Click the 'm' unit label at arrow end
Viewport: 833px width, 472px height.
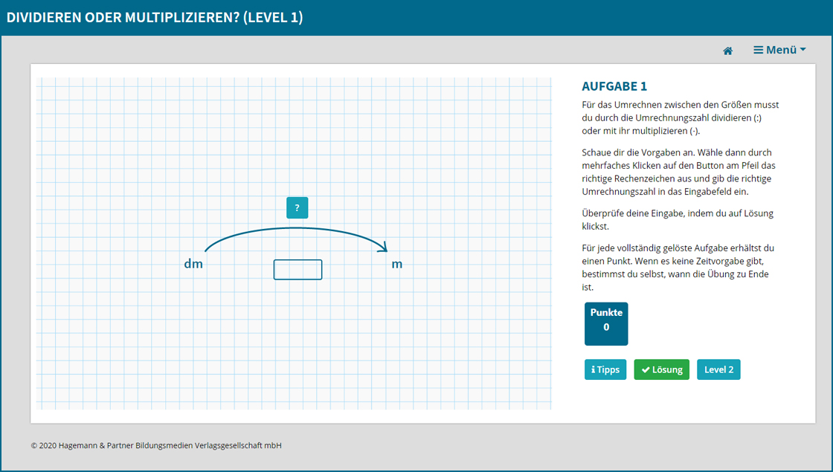coord(397,265)
